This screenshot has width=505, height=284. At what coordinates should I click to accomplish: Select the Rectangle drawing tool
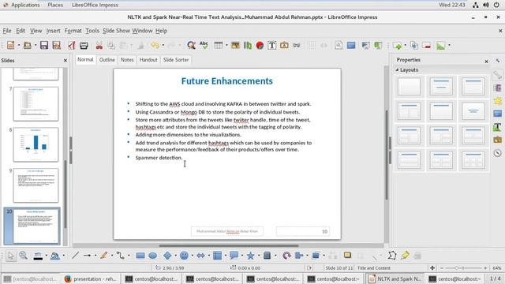(x=140, y=256)
